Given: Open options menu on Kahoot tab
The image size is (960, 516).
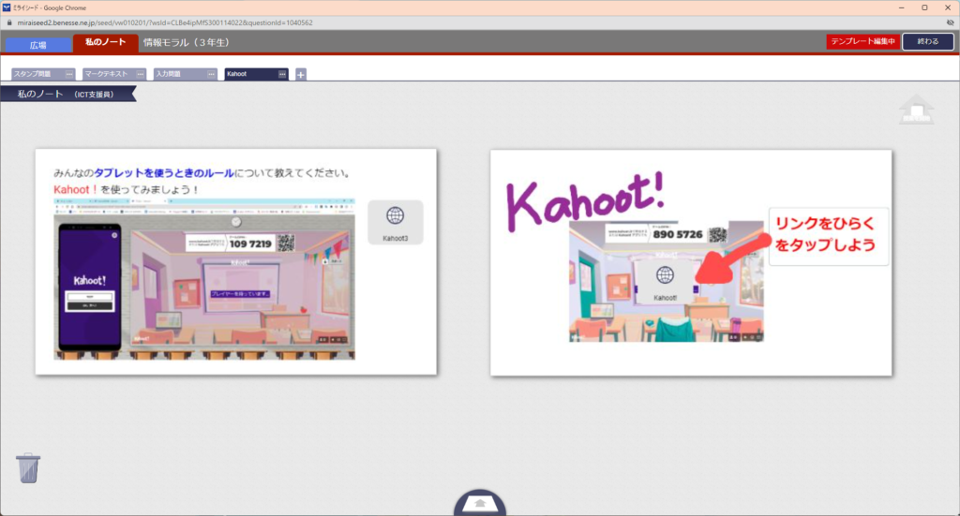Looking at the screenshot, I should tap(282, 74).
